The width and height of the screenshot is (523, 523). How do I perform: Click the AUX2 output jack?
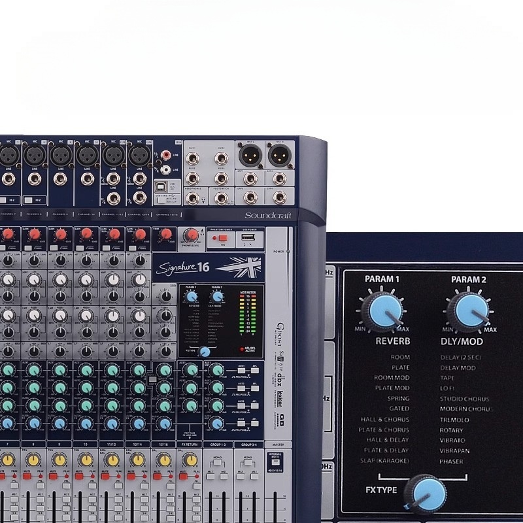pyautogui.click(x=221, y=158)
